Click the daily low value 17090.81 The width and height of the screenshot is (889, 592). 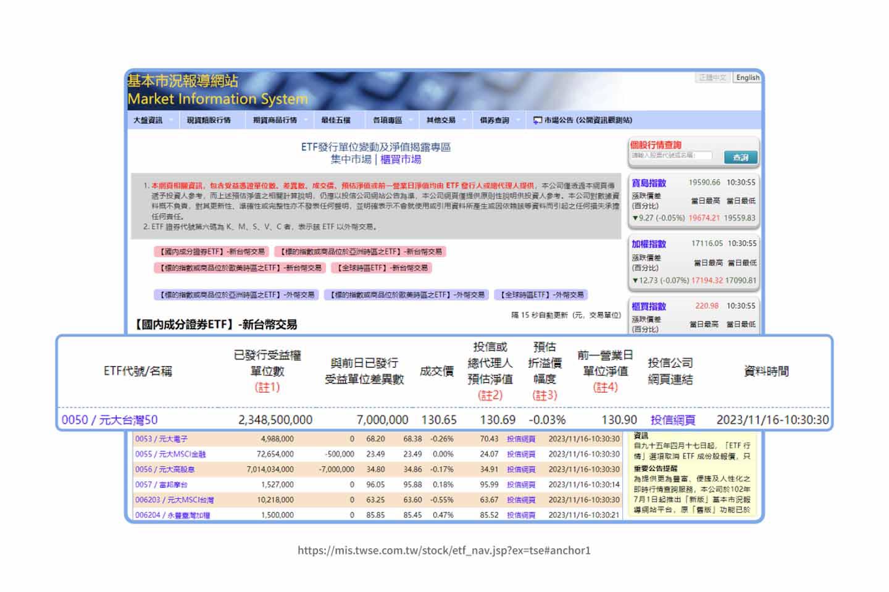(x=741, y=280)
